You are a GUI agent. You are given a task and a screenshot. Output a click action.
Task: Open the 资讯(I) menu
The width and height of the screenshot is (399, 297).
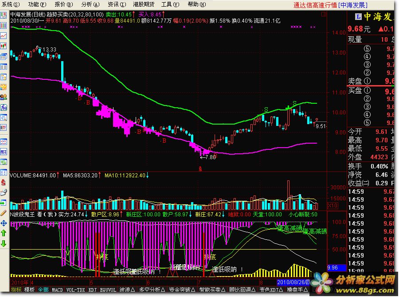[x=117, y=4]
